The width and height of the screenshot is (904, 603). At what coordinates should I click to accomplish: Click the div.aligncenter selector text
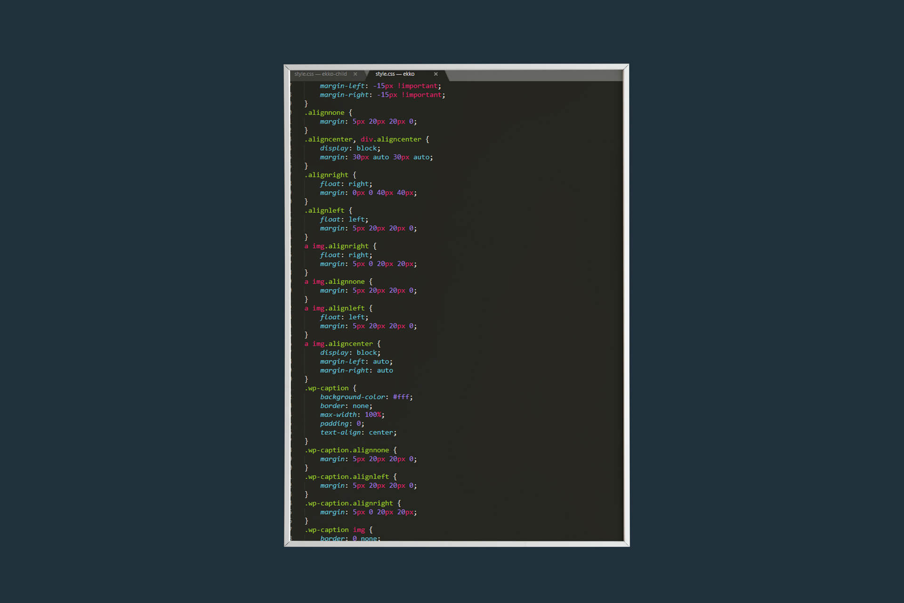pos(391,139)
